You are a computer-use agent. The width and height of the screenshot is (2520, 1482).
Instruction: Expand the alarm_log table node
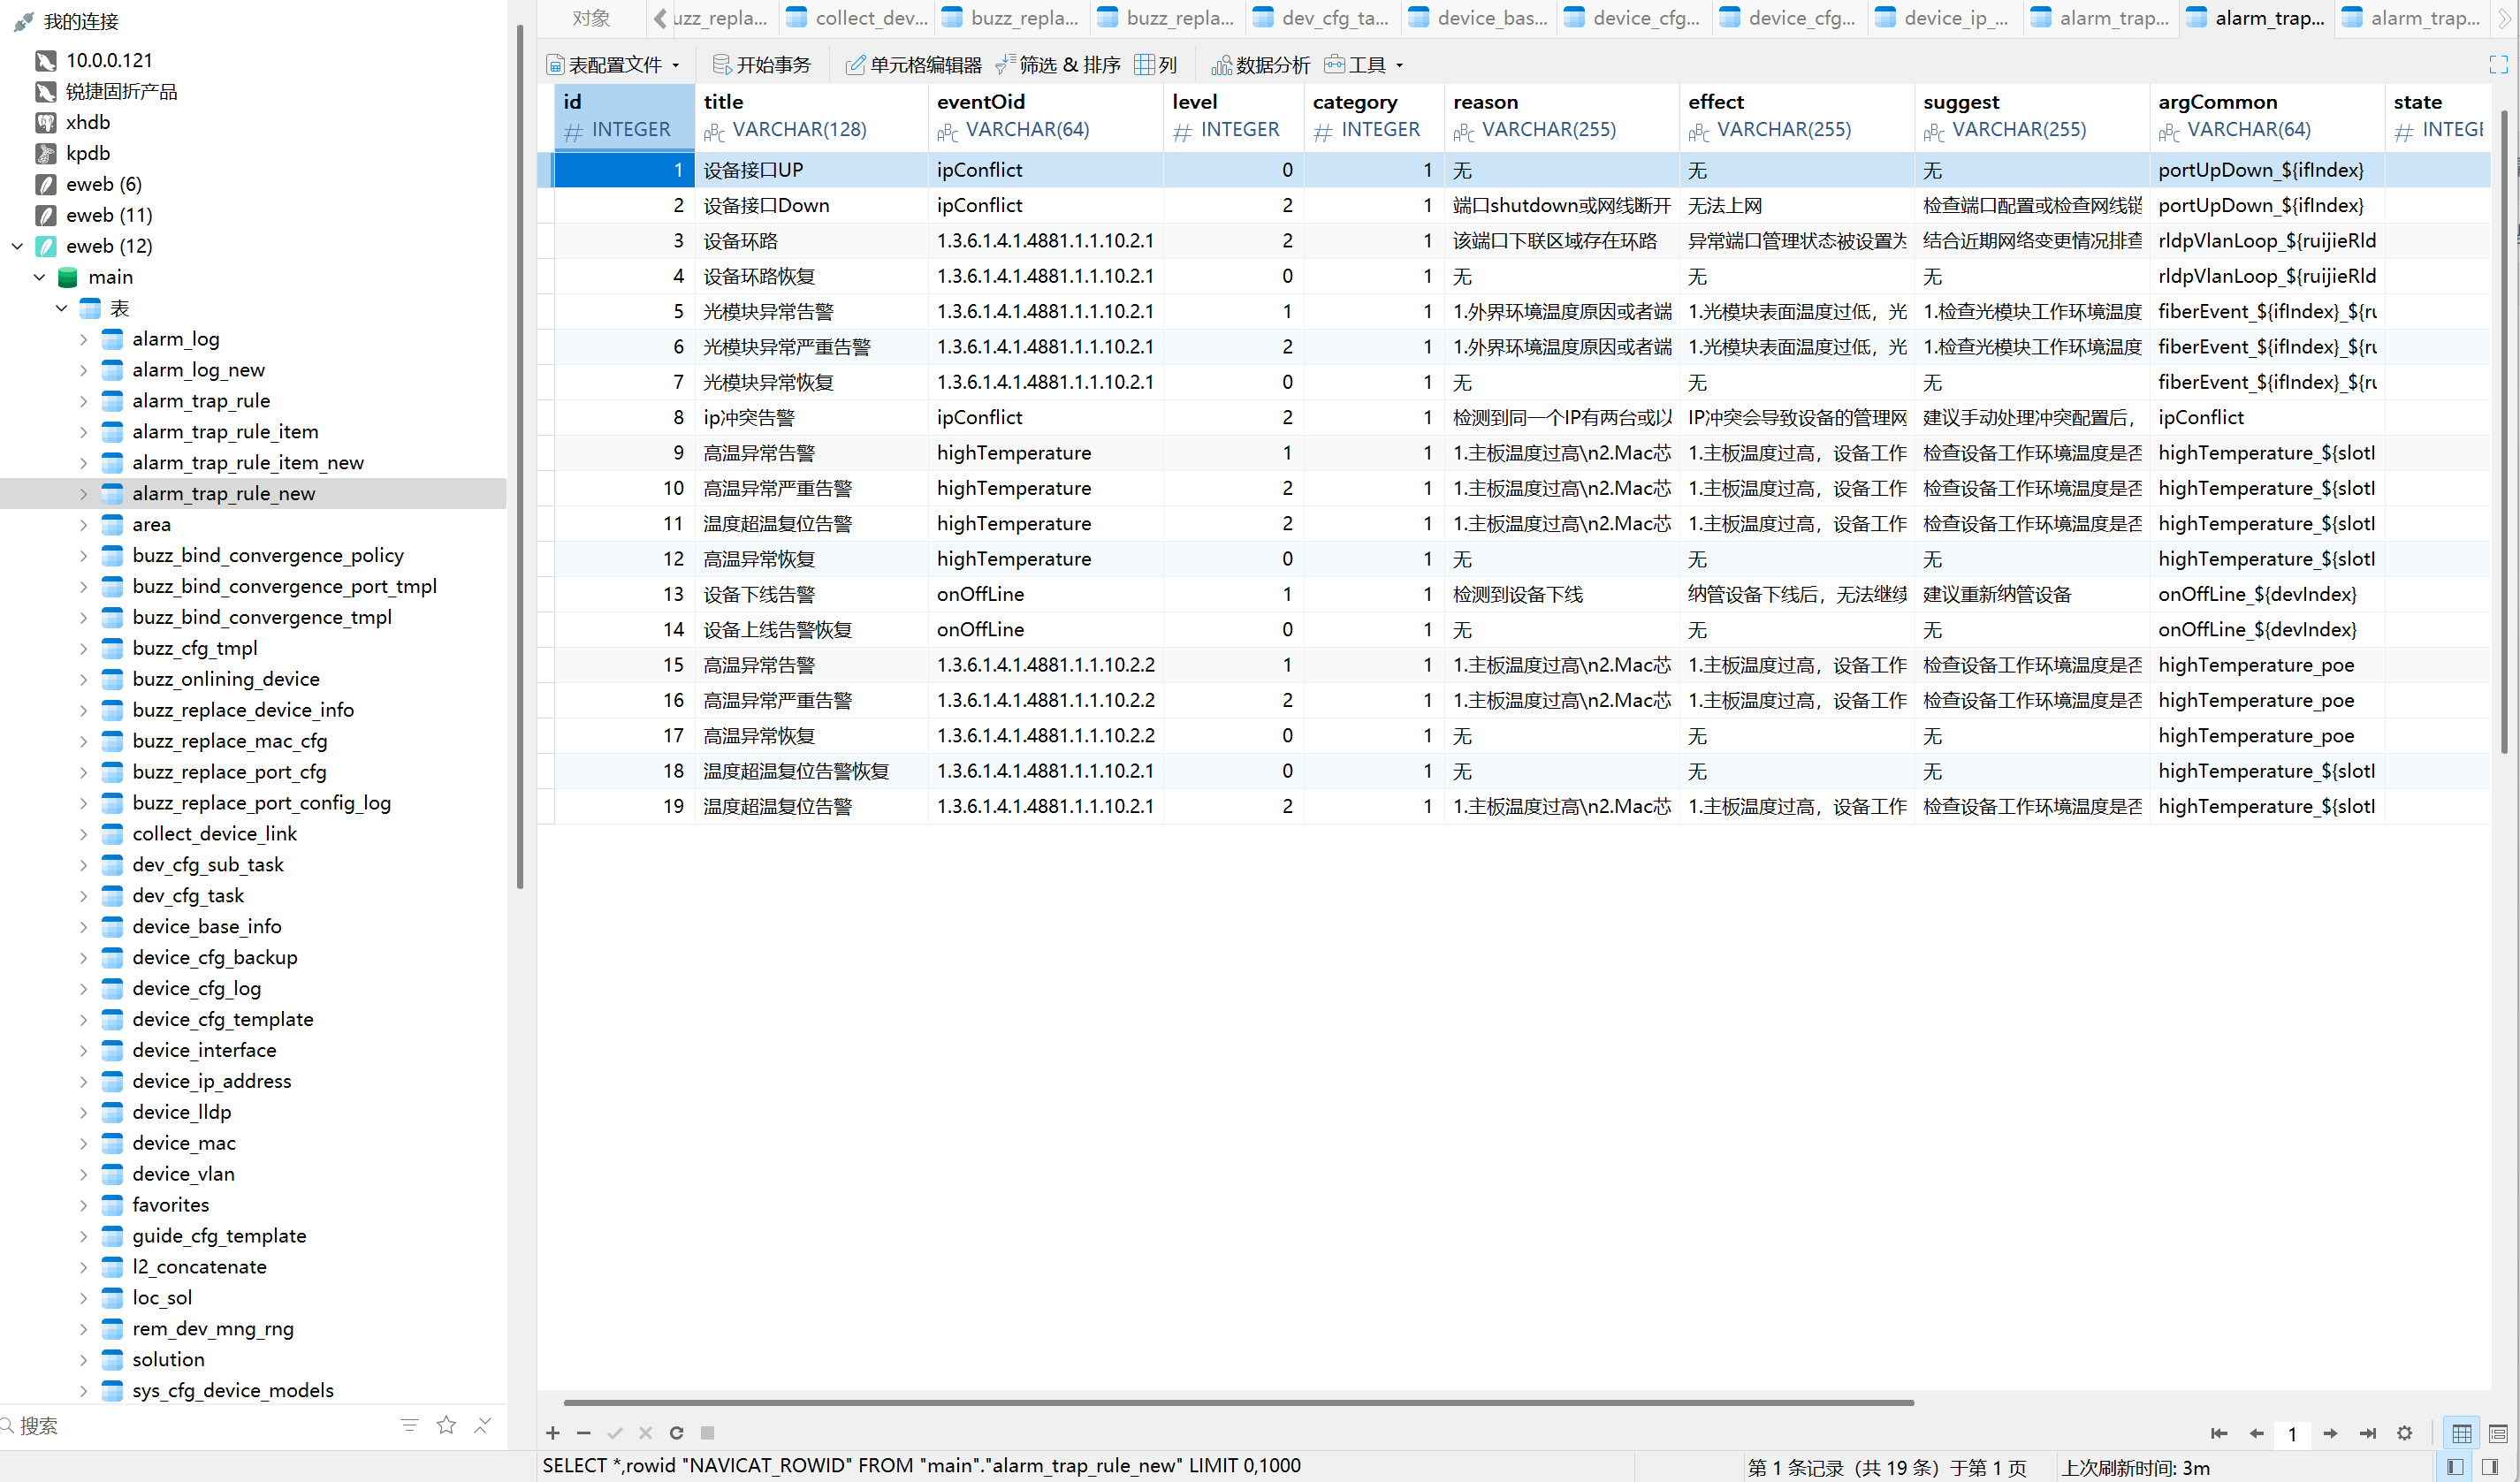coord(84,340)
